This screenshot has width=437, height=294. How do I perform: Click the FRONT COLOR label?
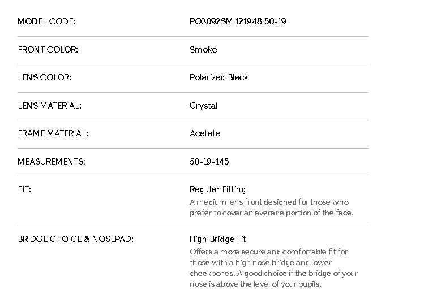tap(48, 50)
